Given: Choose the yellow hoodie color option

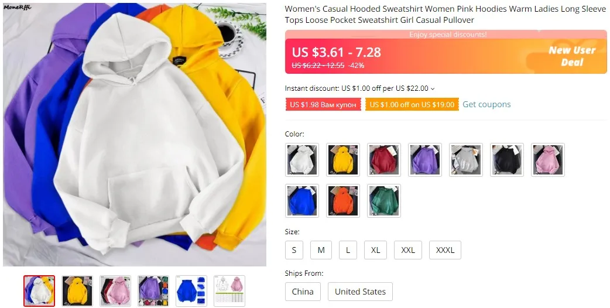Looking at the screenshot, I should [342, 160].
